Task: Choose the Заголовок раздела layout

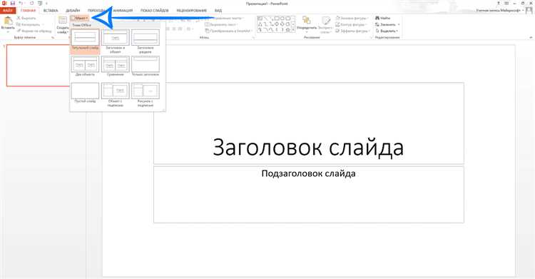Action: (x=146, y=41)
